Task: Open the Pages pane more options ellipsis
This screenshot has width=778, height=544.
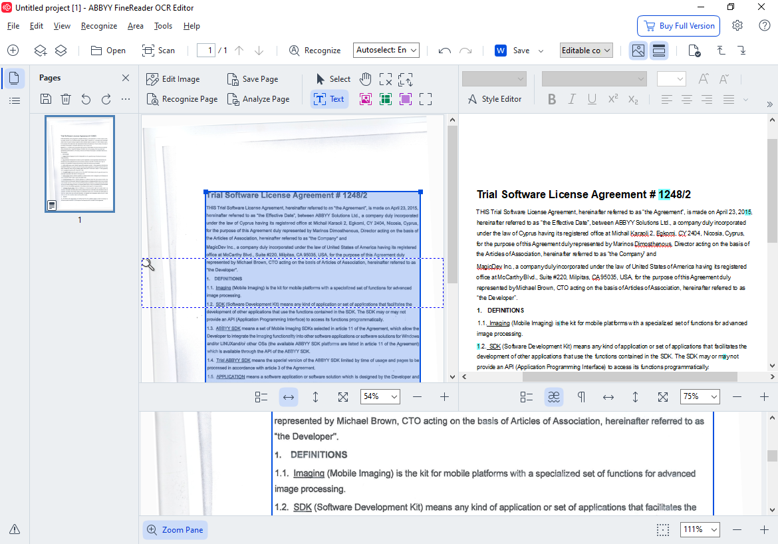Action: 126,99
